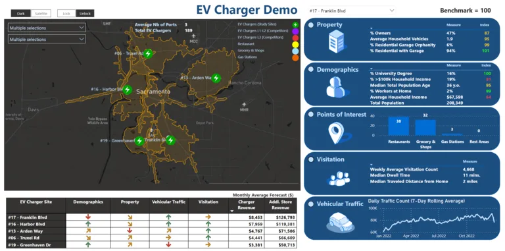Click the Franklin Blvd charger map marker
The width and height of the screenshot is (505, 251).
click(x=171, y=140)
